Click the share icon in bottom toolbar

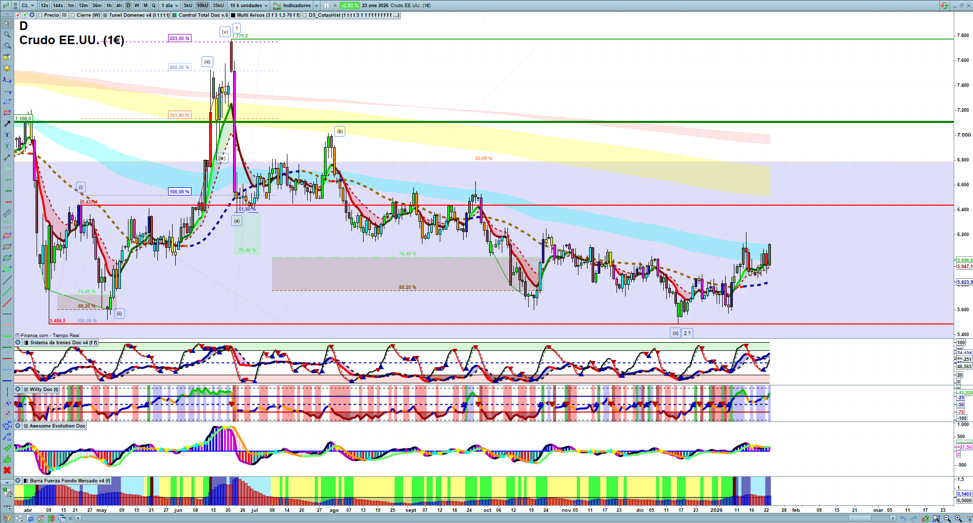pos(19,518)
